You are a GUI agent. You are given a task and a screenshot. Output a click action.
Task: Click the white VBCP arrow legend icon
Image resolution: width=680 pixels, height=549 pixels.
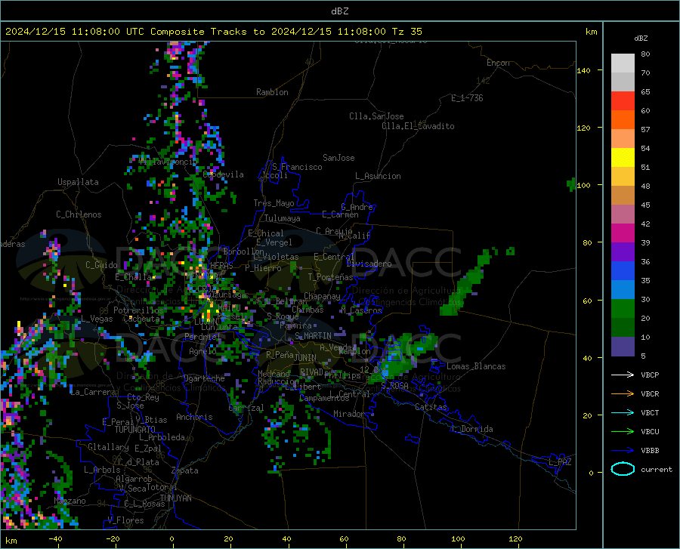623,375
